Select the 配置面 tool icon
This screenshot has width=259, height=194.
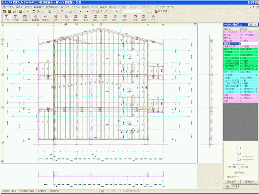click(x=36, y=18)
